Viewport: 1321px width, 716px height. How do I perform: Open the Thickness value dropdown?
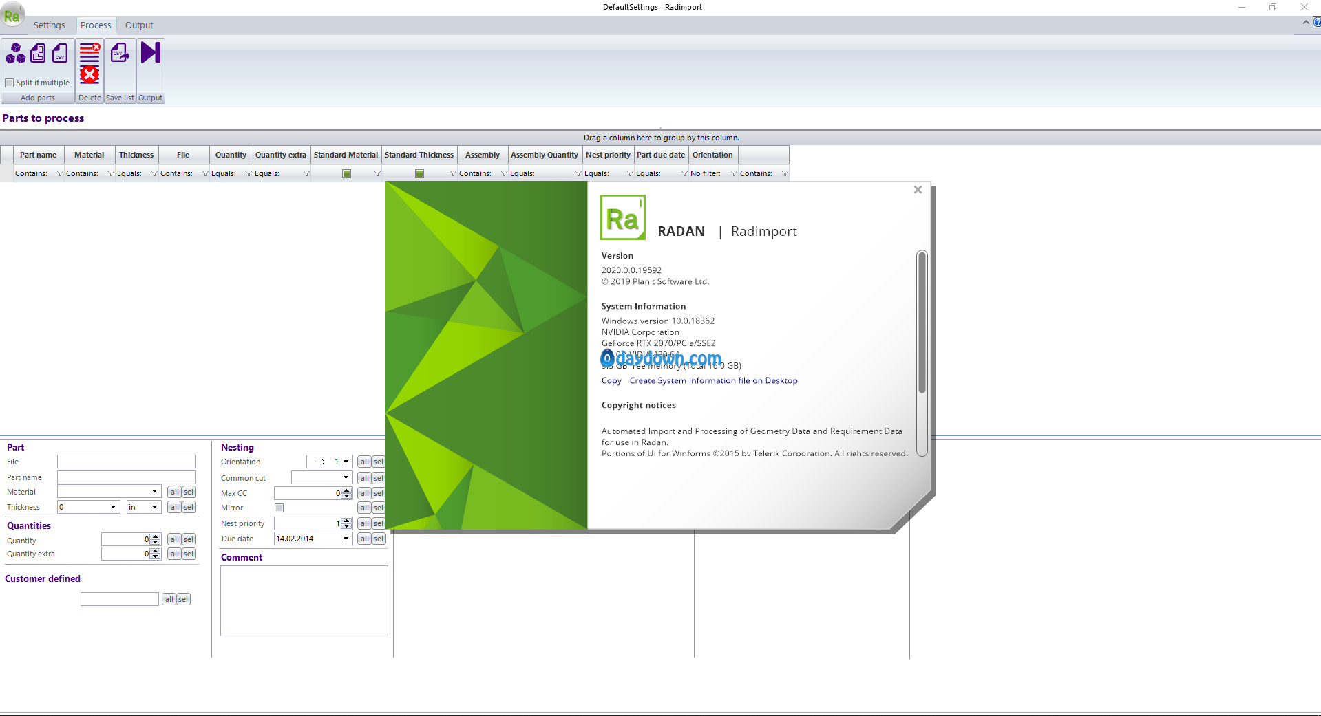(113, 507)
